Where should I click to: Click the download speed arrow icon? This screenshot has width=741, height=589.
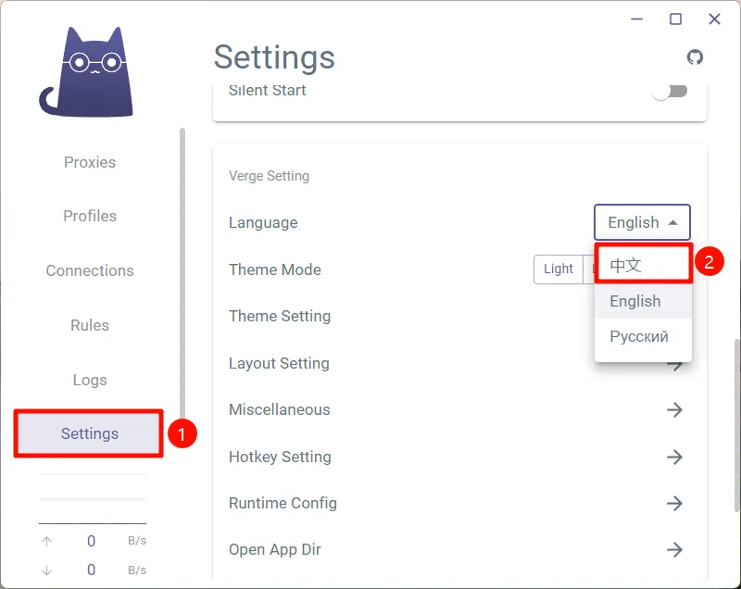click(x=46, y=570)
